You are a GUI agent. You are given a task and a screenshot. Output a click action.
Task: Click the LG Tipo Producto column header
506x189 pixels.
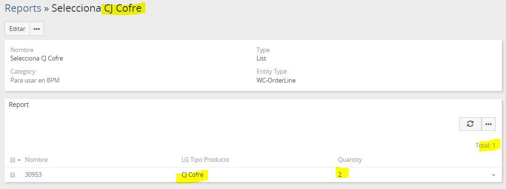coord(205,160)
